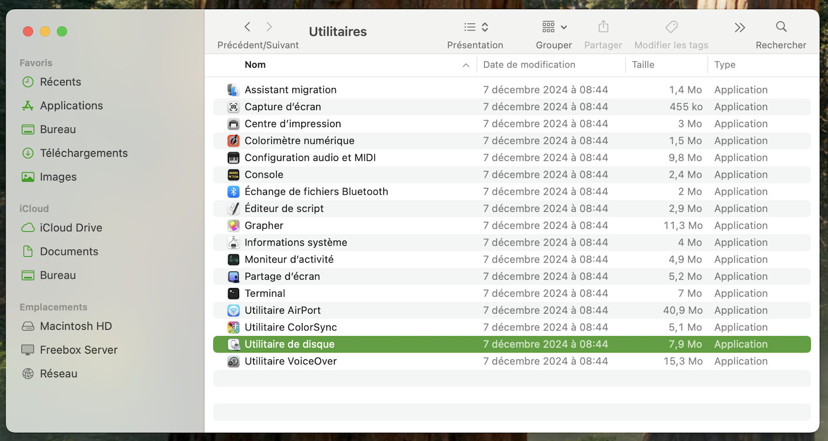
Task: Go back with the Précédent arrow
Action: [247, 27]
